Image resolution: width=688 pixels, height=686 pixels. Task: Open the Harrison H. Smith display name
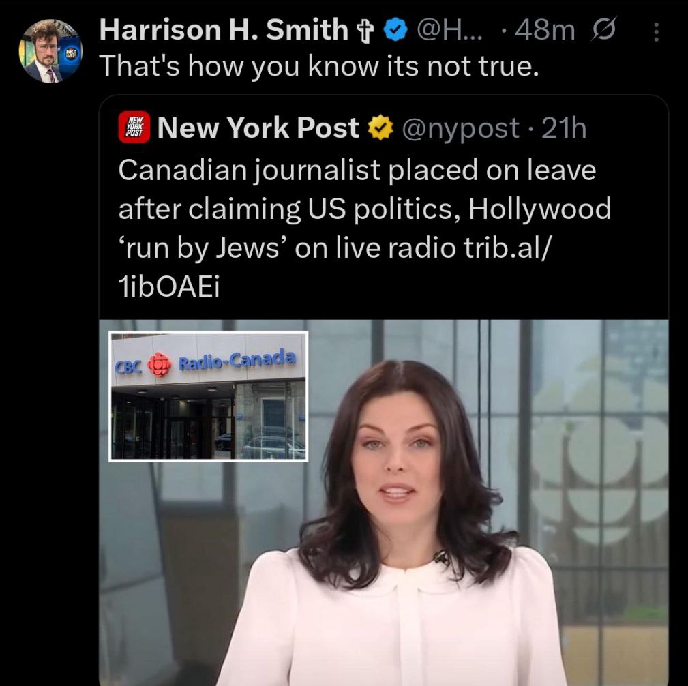pos(224,30)
